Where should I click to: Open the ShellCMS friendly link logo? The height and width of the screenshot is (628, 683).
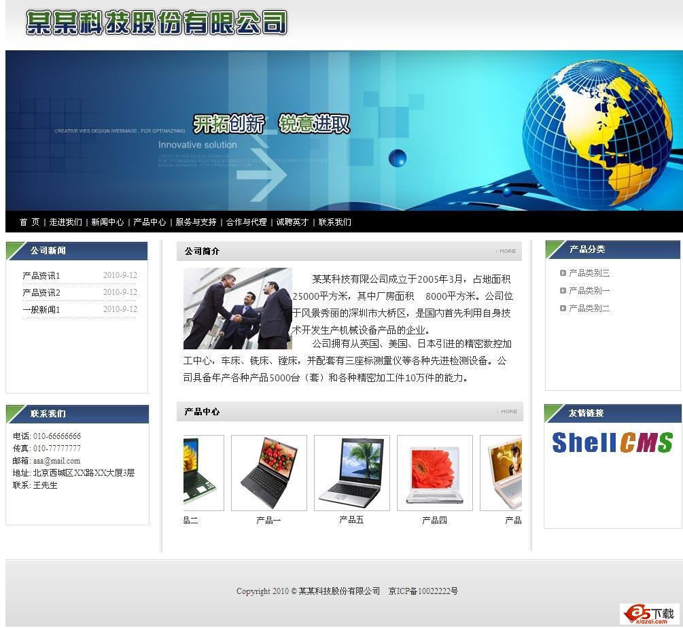point(612,442)
